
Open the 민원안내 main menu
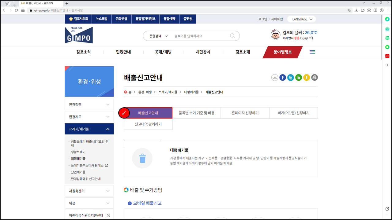click(123, 52)
